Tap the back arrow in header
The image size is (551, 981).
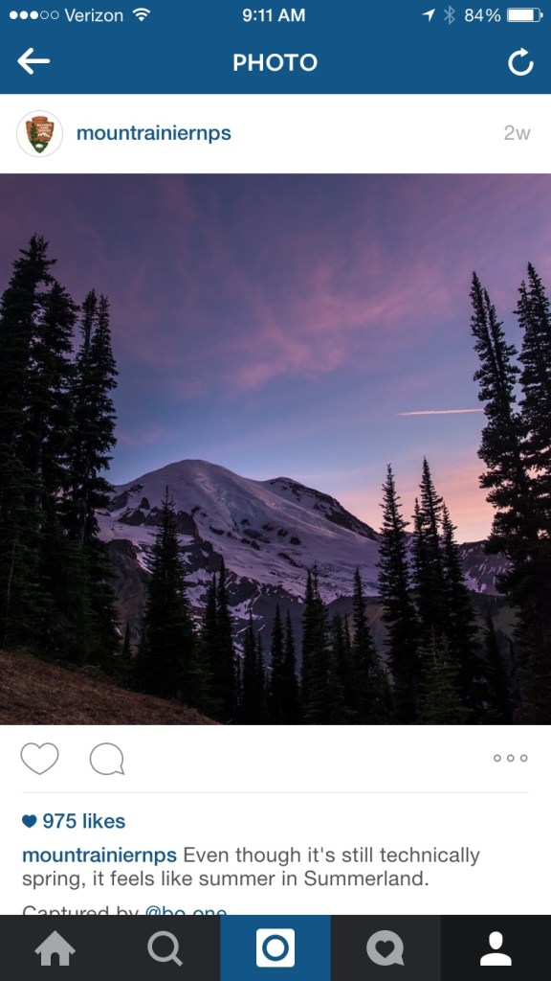point(33,62)
